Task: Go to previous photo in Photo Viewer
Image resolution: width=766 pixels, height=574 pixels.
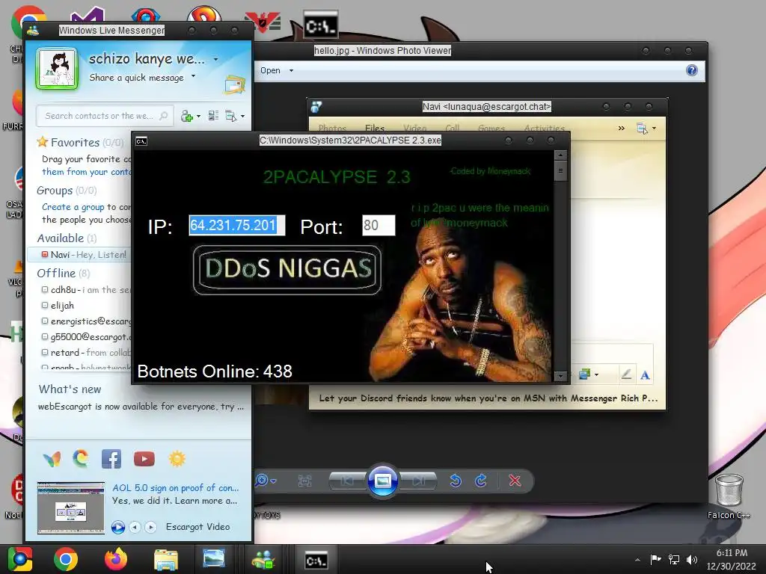Action: point(347,481)
